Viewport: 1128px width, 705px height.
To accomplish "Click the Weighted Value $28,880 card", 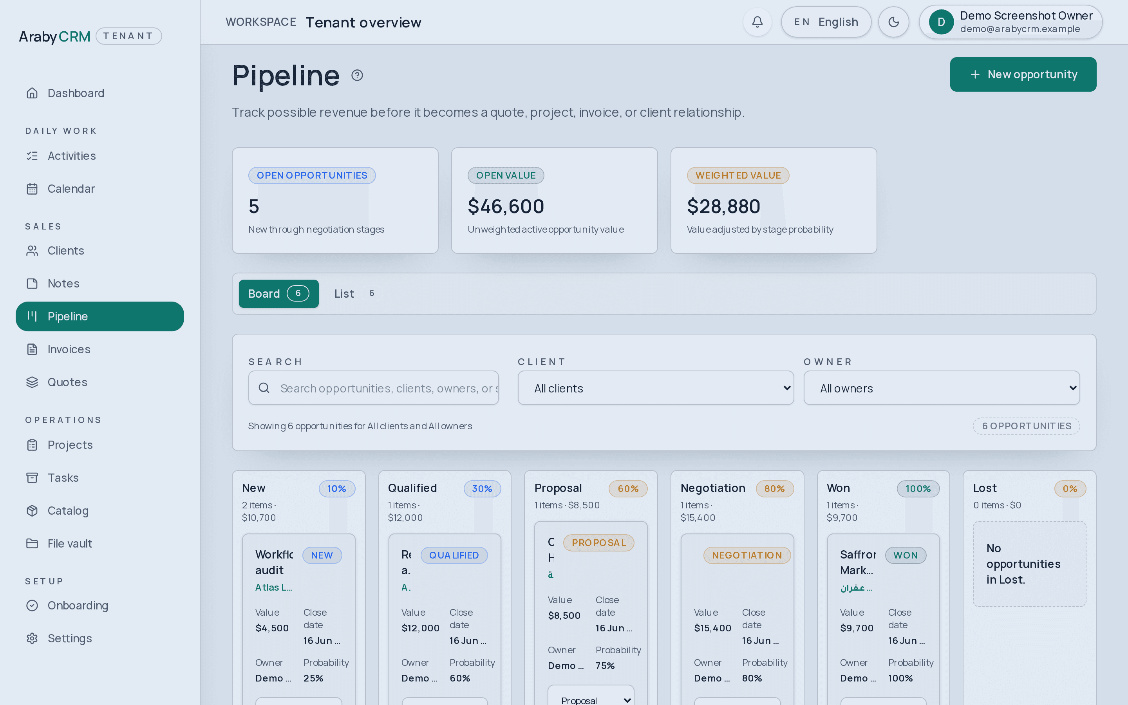I will point(773,201).
